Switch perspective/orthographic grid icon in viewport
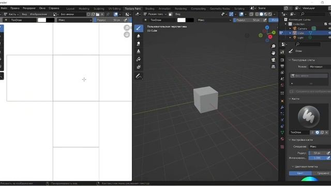 tap(273, 67)
